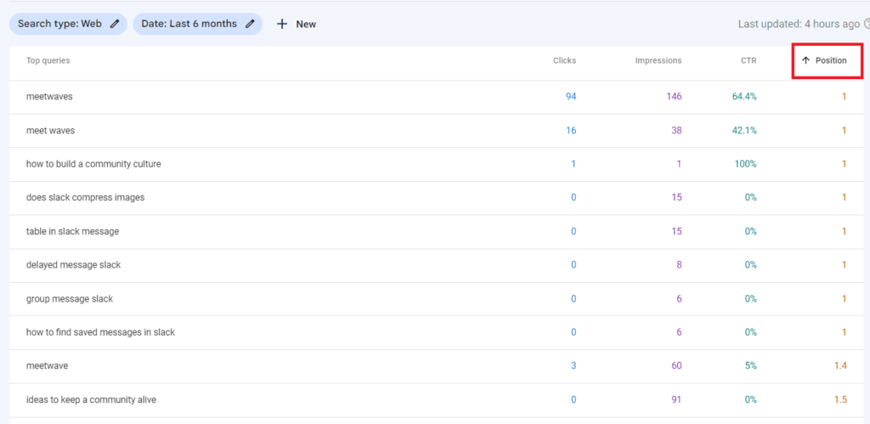
Task: Open query 'how to build a community culture'
Action: pyautogui.click(x=93, y=164)
